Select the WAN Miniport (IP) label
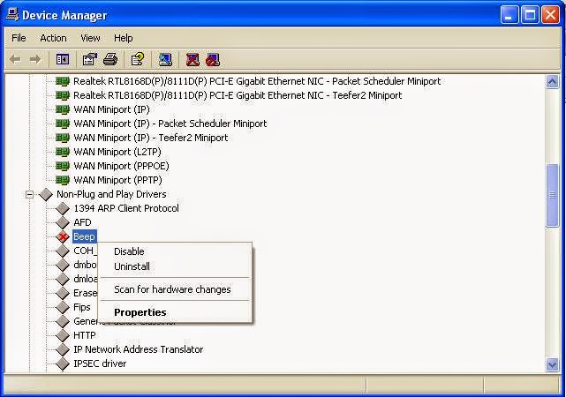 coord(111,109)
